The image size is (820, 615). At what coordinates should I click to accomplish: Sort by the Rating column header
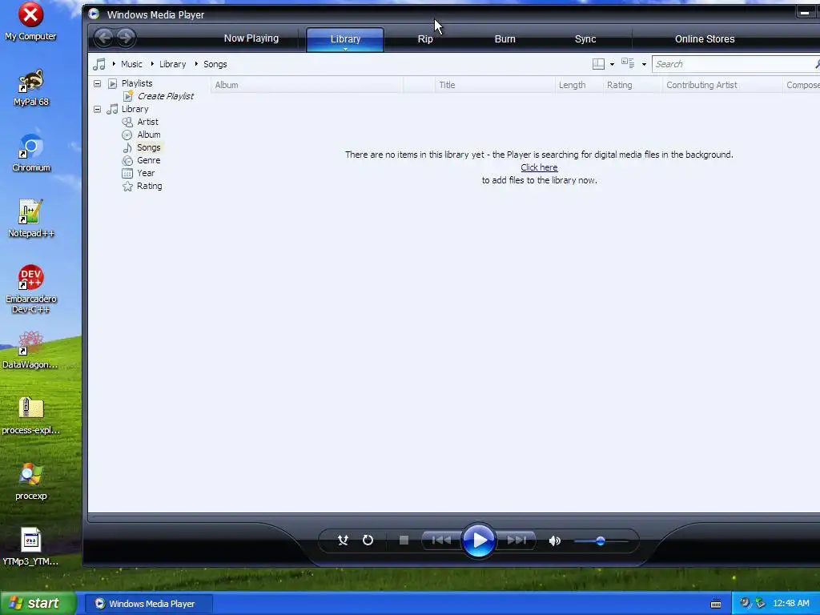click(x=632, y=85)
